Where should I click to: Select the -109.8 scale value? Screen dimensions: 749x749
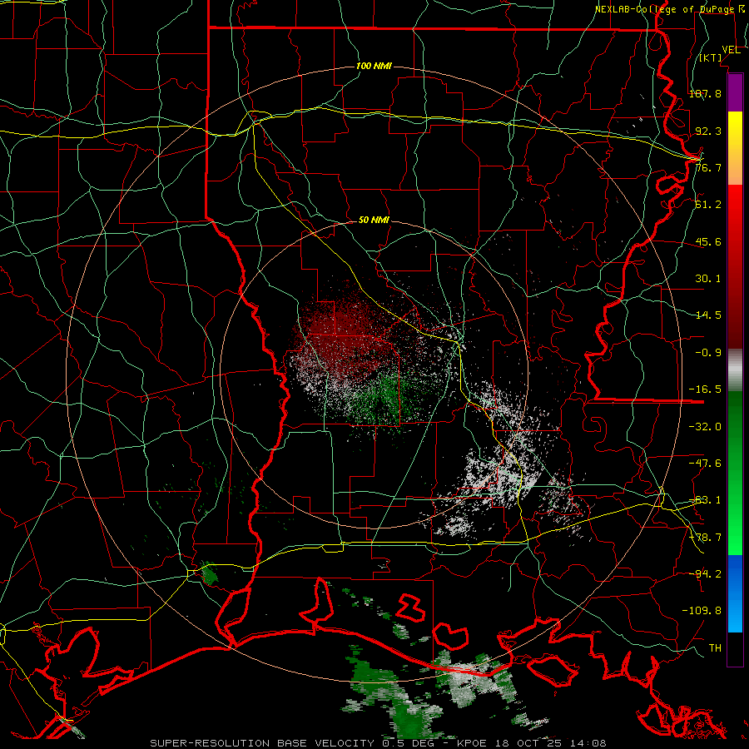(702, 611)
